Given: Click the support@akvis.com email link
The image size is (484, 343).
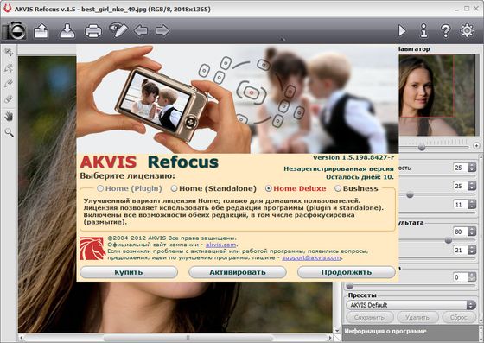Looking at the screenshot, I should coord(311,257).
